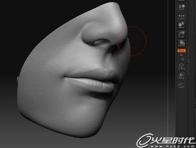The image size is (196, 148).
Task: Select the Rotate view tool
Action: 182,43
